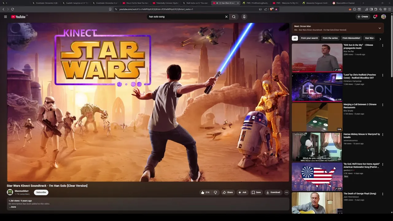Click the page vertical scrollbar
Screen dimensions: 393x221
pyautogui.click(x=391, y=46)
